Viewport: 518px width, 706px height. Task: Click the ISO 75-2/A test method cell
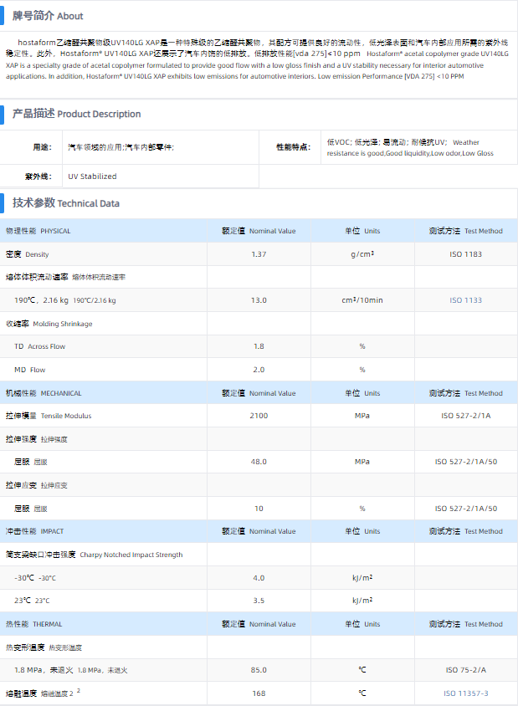(x=466, y=670)
